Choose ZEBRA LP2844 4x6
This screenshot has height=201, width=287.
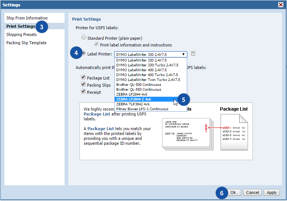[151, 94]
